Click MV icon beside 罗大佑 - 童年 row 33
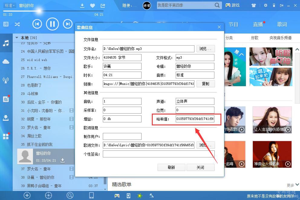Viewport: 300px width, 200px height. (72, 127)
